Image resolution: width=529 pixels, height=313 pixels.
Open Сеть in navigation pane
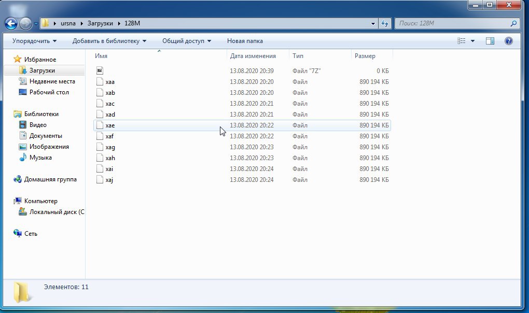point(31,234)
